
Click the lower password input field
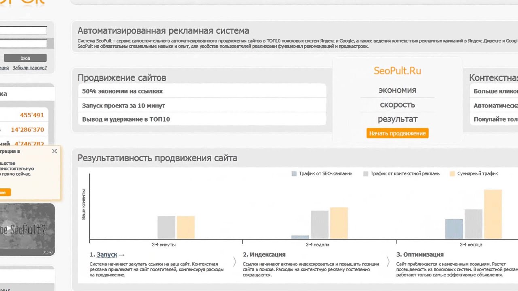[x=23, y=43]
